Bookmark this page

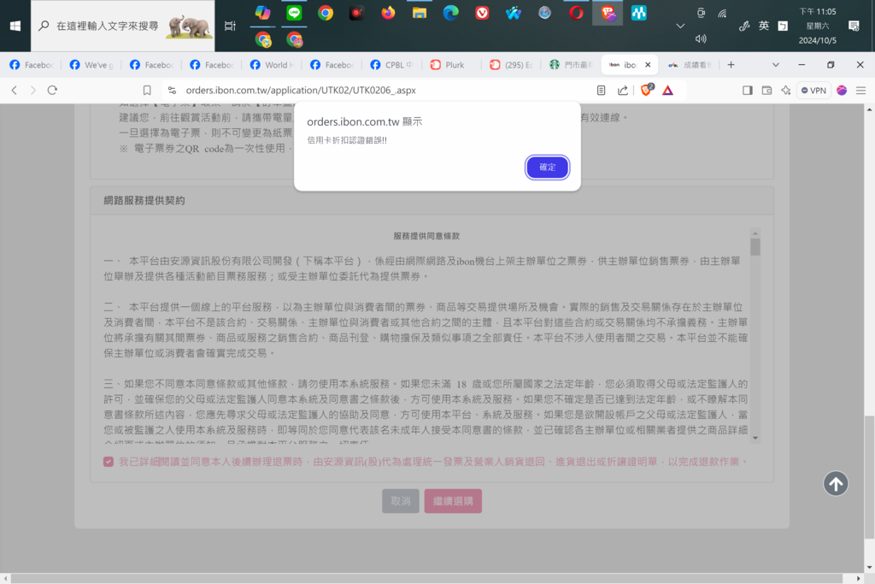tap(147, 90)
